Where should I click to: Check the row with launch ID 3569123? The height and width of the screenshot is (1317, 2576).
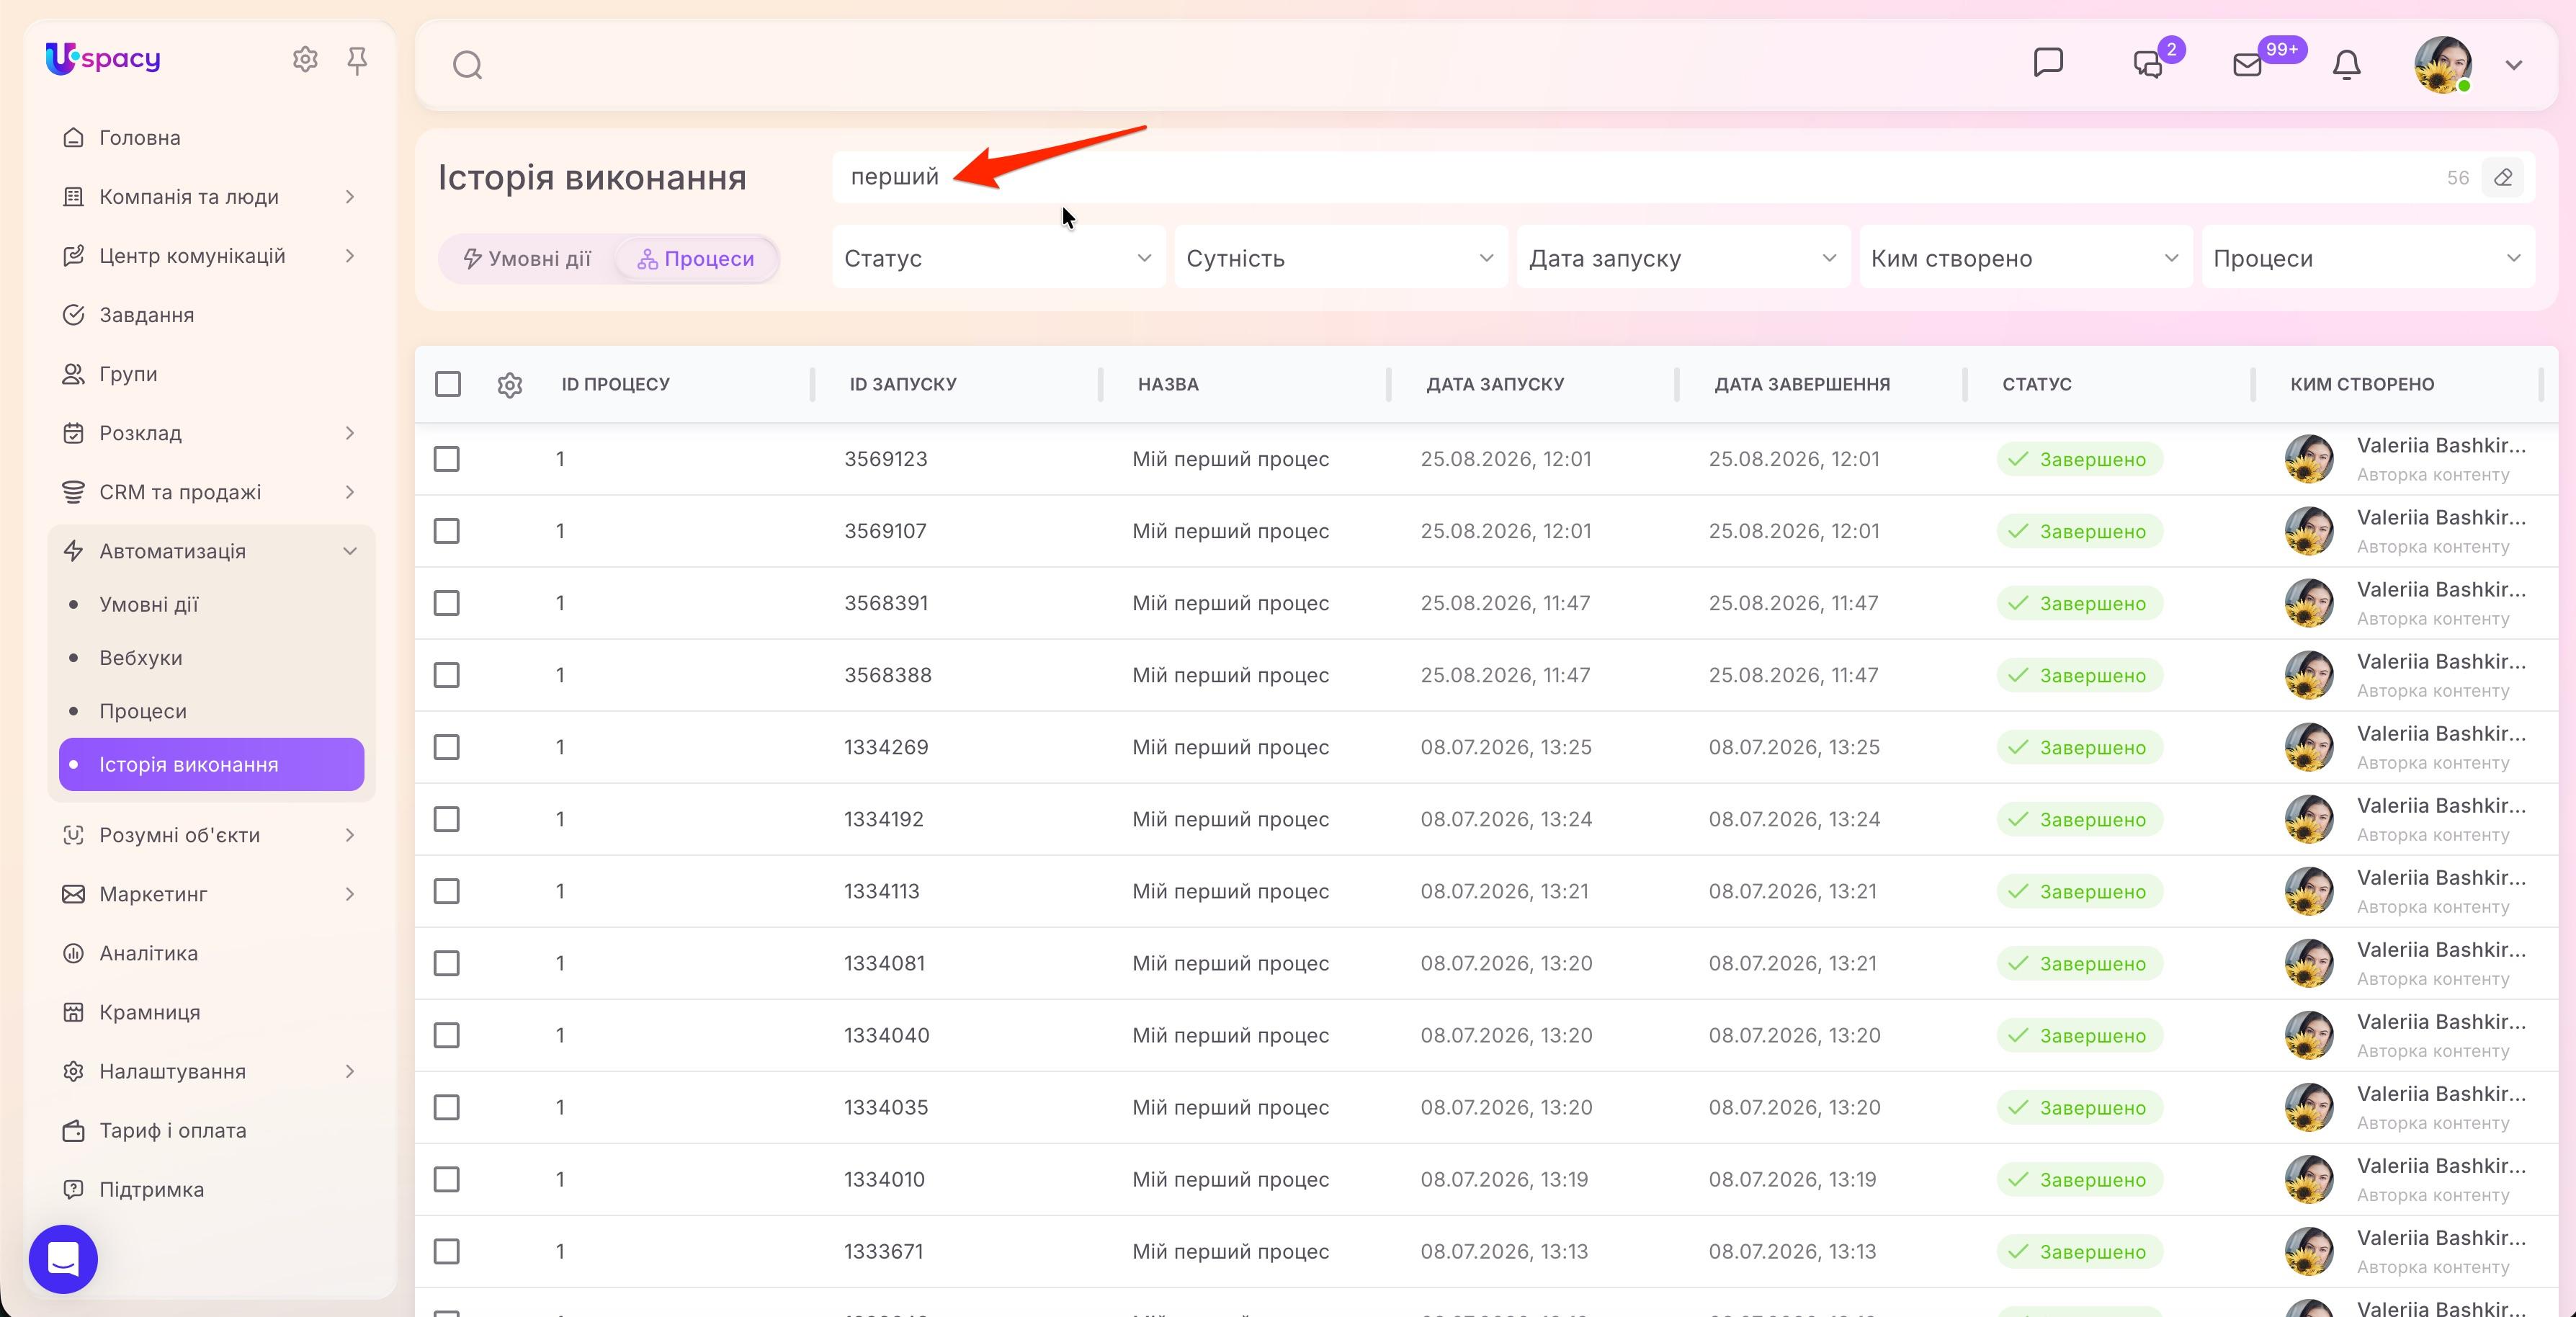click(x=447, y=459)
